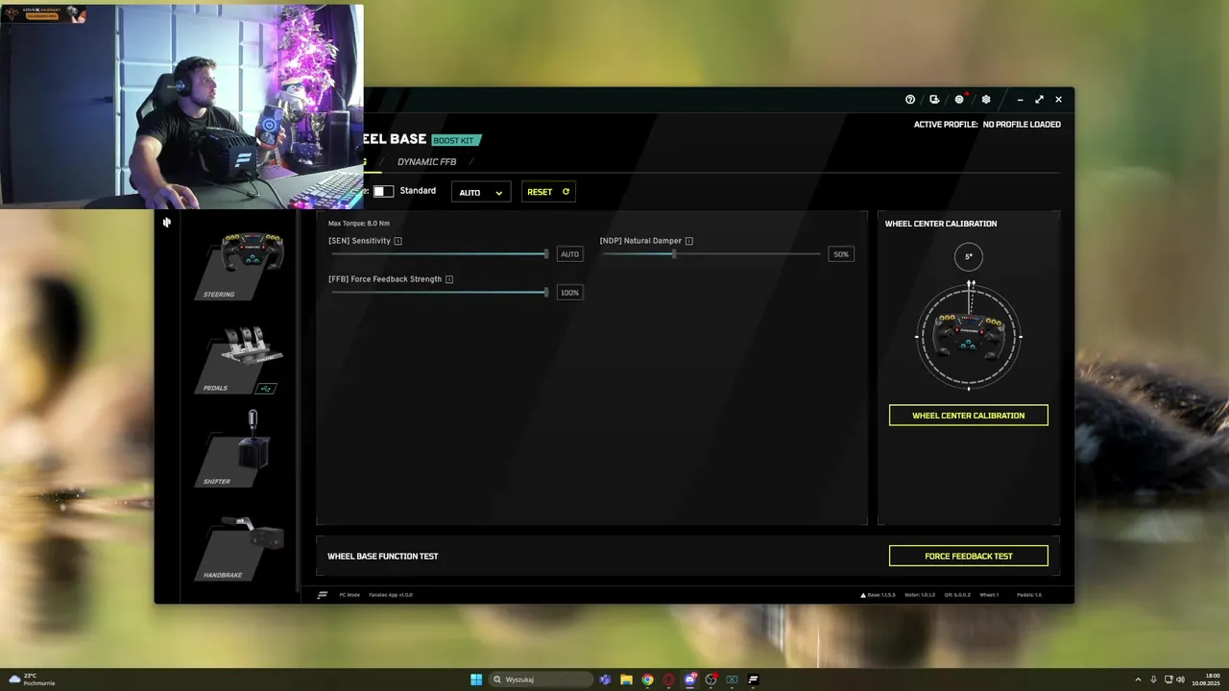1229x691 pixels.
Task: Click the WHEEL CENTER CALIBRATION button
Action: [968, 416]
